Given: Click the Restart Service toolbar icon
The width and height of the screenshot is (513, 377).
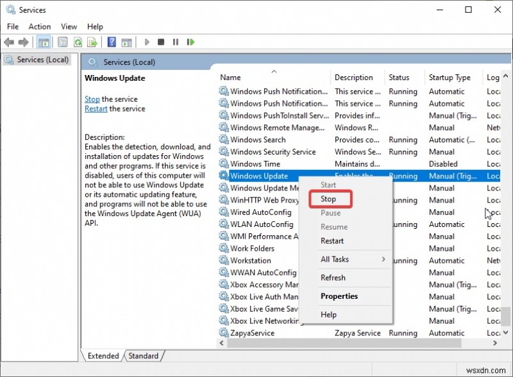Looking at the screenshot, I should coord(190,42).
